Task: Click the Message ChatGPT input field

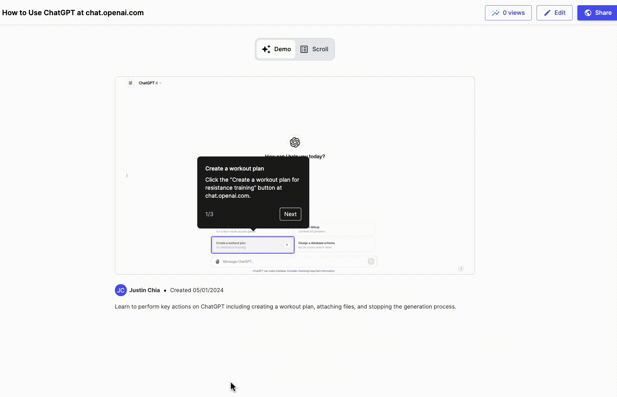Action: pyautogui.click(x=294, y=261)
